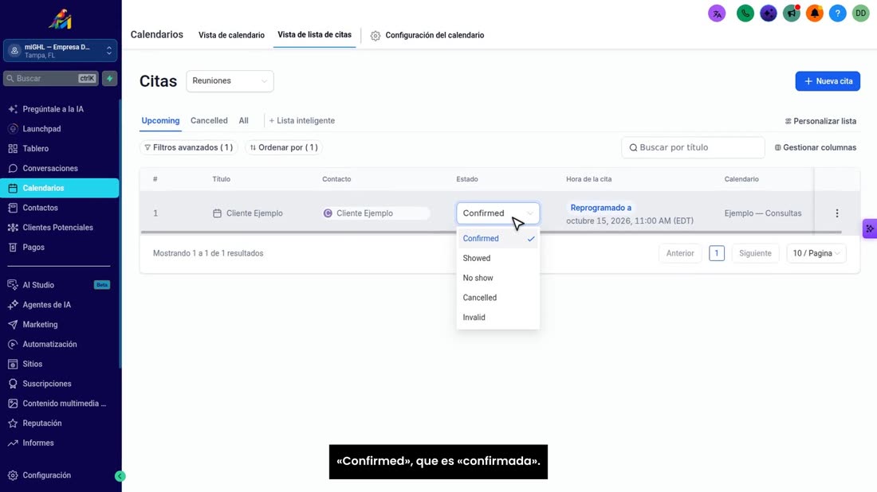The image size is (877, 492).
Task: Select the Upcoming tab
Action: pyautogui.click(x=160, y=121)
